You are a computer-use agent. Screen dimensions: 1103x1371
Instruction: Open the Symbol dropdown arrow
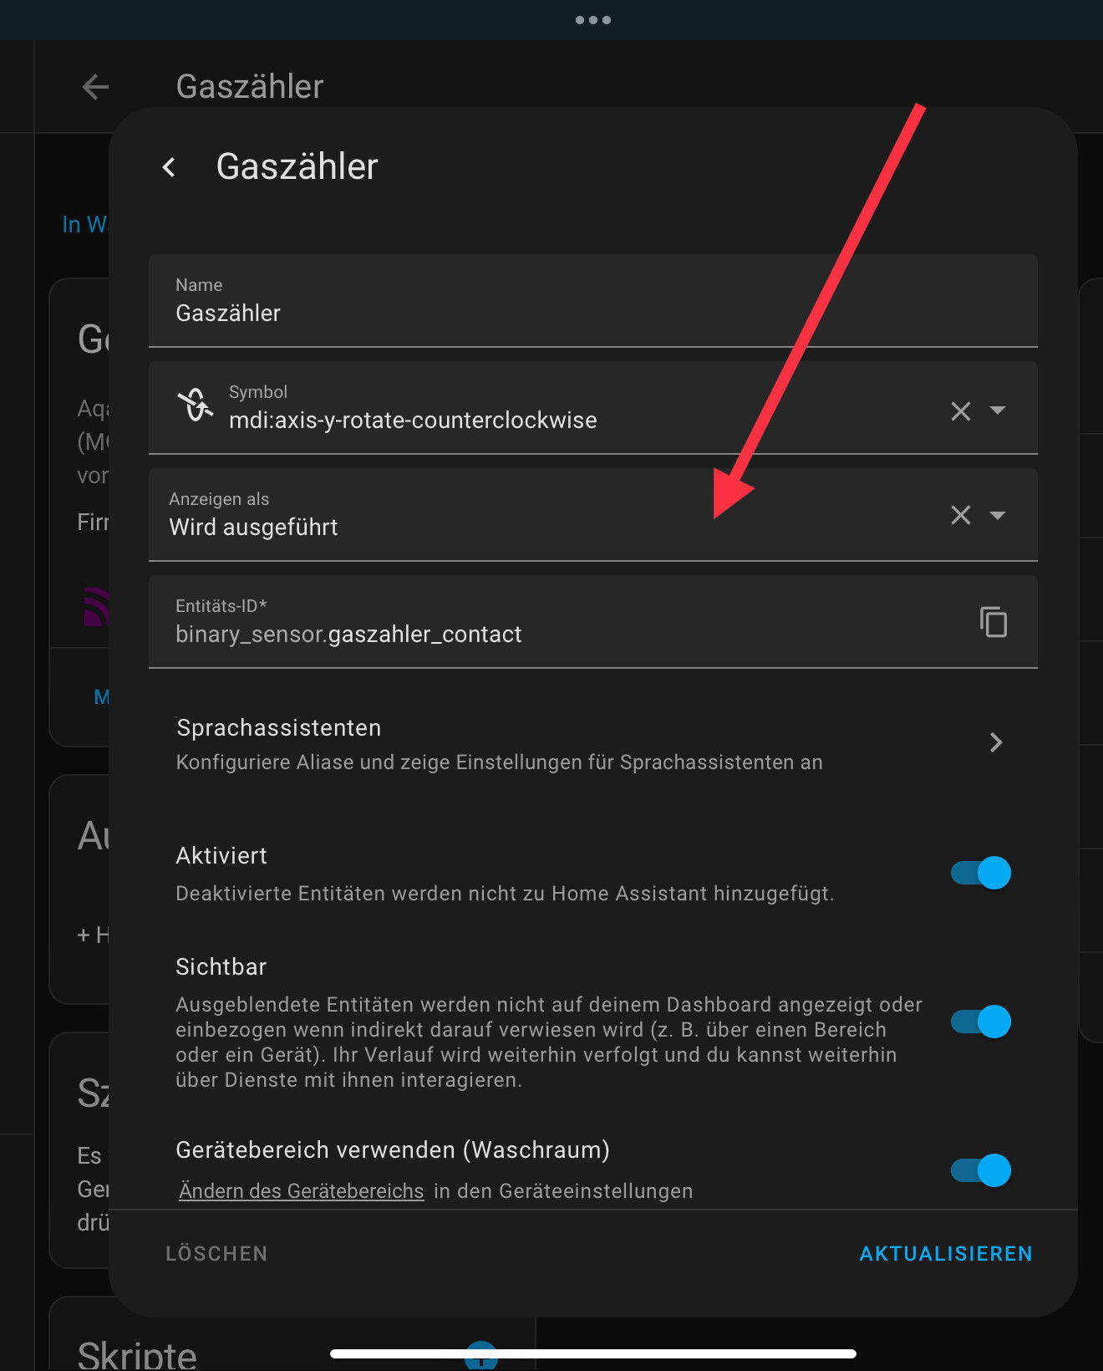(998, 410)
